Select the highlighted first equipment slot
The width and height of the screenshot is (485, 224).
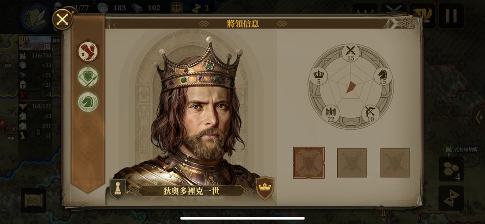pyautogui.click(x=309, y=163)
